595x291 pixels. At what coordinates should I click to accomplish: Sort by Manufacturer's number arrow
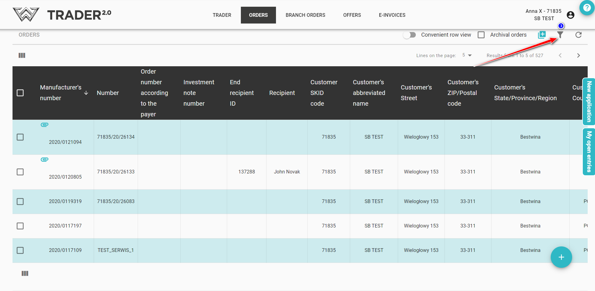point(86,93)
